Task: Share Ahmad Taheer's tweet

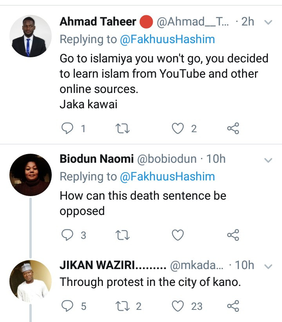Action: (233, 128)
